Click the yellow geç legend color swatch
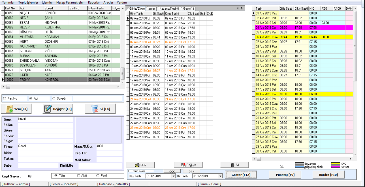This screenshot has width=365, height=187. 336,164
